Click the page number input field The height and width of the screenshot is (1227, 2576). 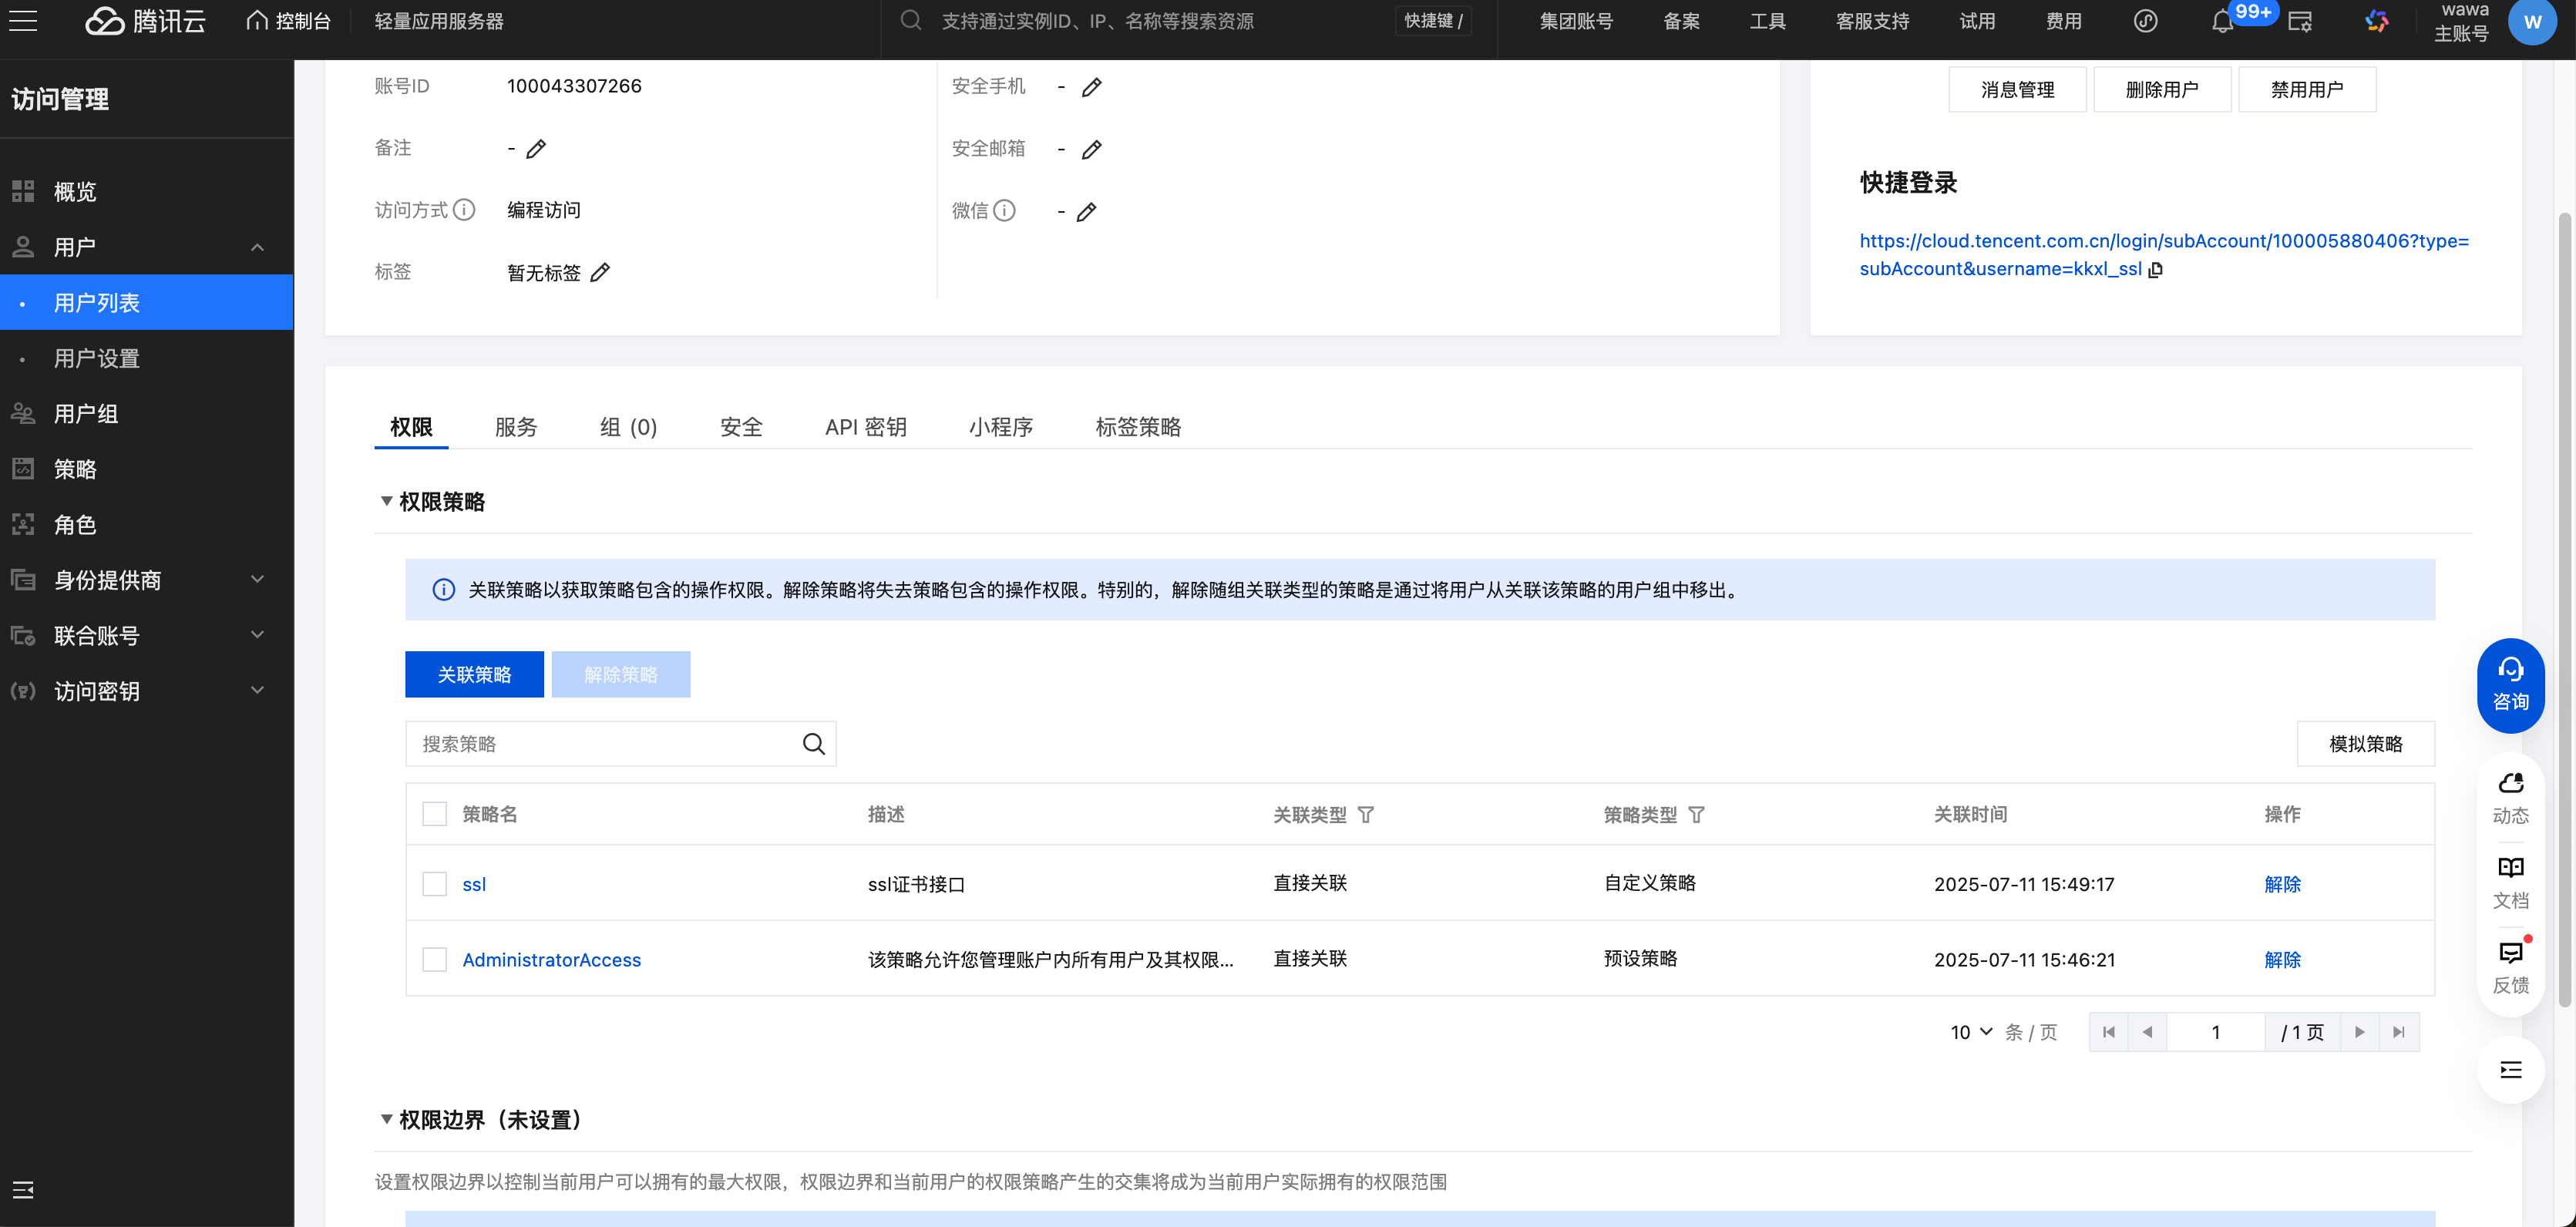click(x=2215, y=1032)
